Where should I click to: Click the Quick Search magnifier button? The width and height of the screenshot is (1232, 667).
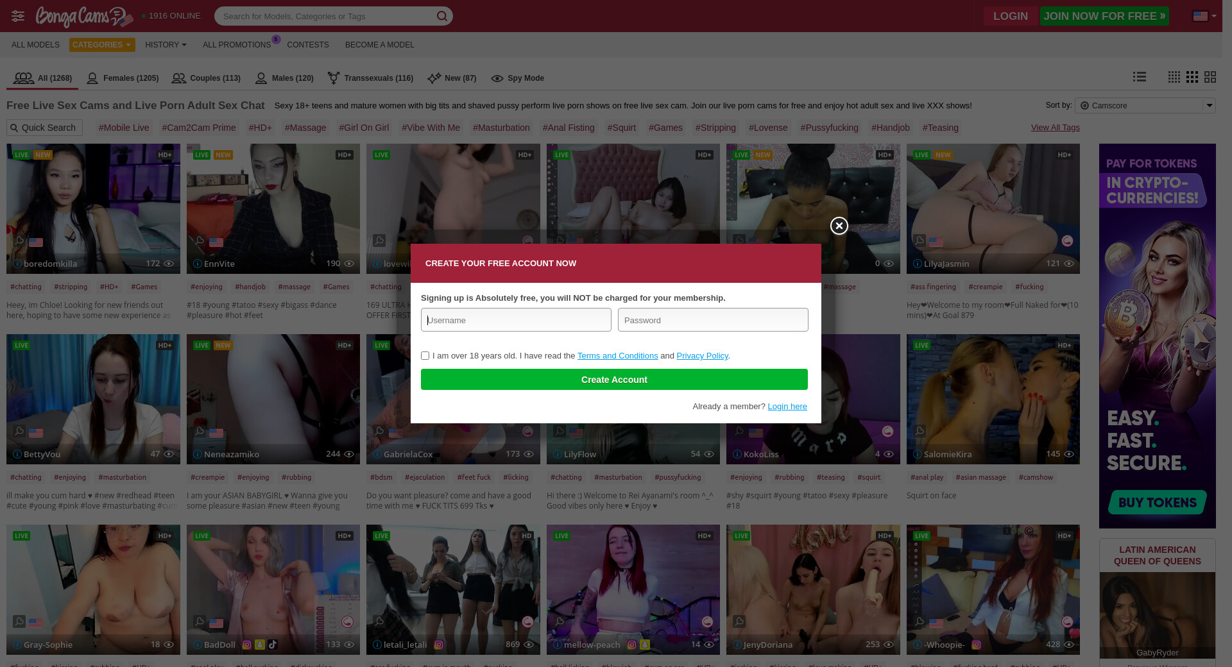[x=14, y=128]
